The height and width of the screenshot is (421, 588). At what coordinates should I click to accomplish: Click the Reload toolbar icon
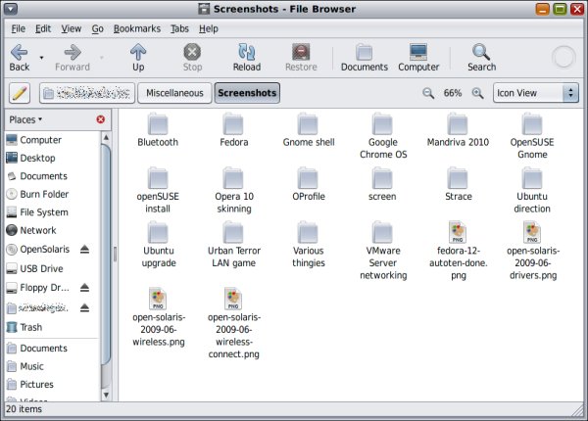(247, 52)
